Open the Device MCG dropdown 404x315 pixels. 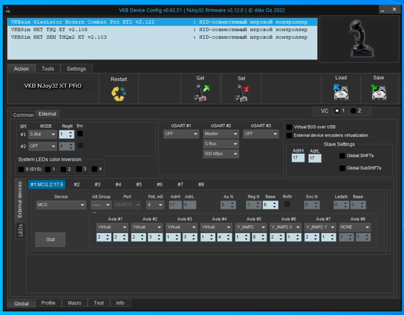point(61,205)
